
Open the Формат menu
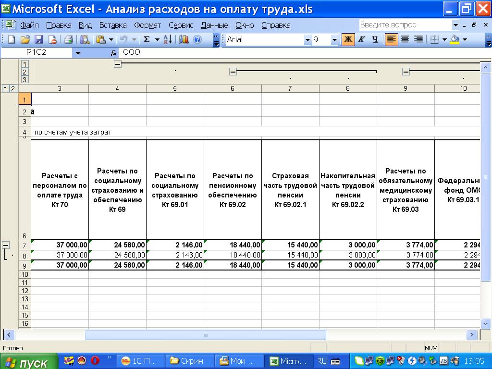coord(148,25)
